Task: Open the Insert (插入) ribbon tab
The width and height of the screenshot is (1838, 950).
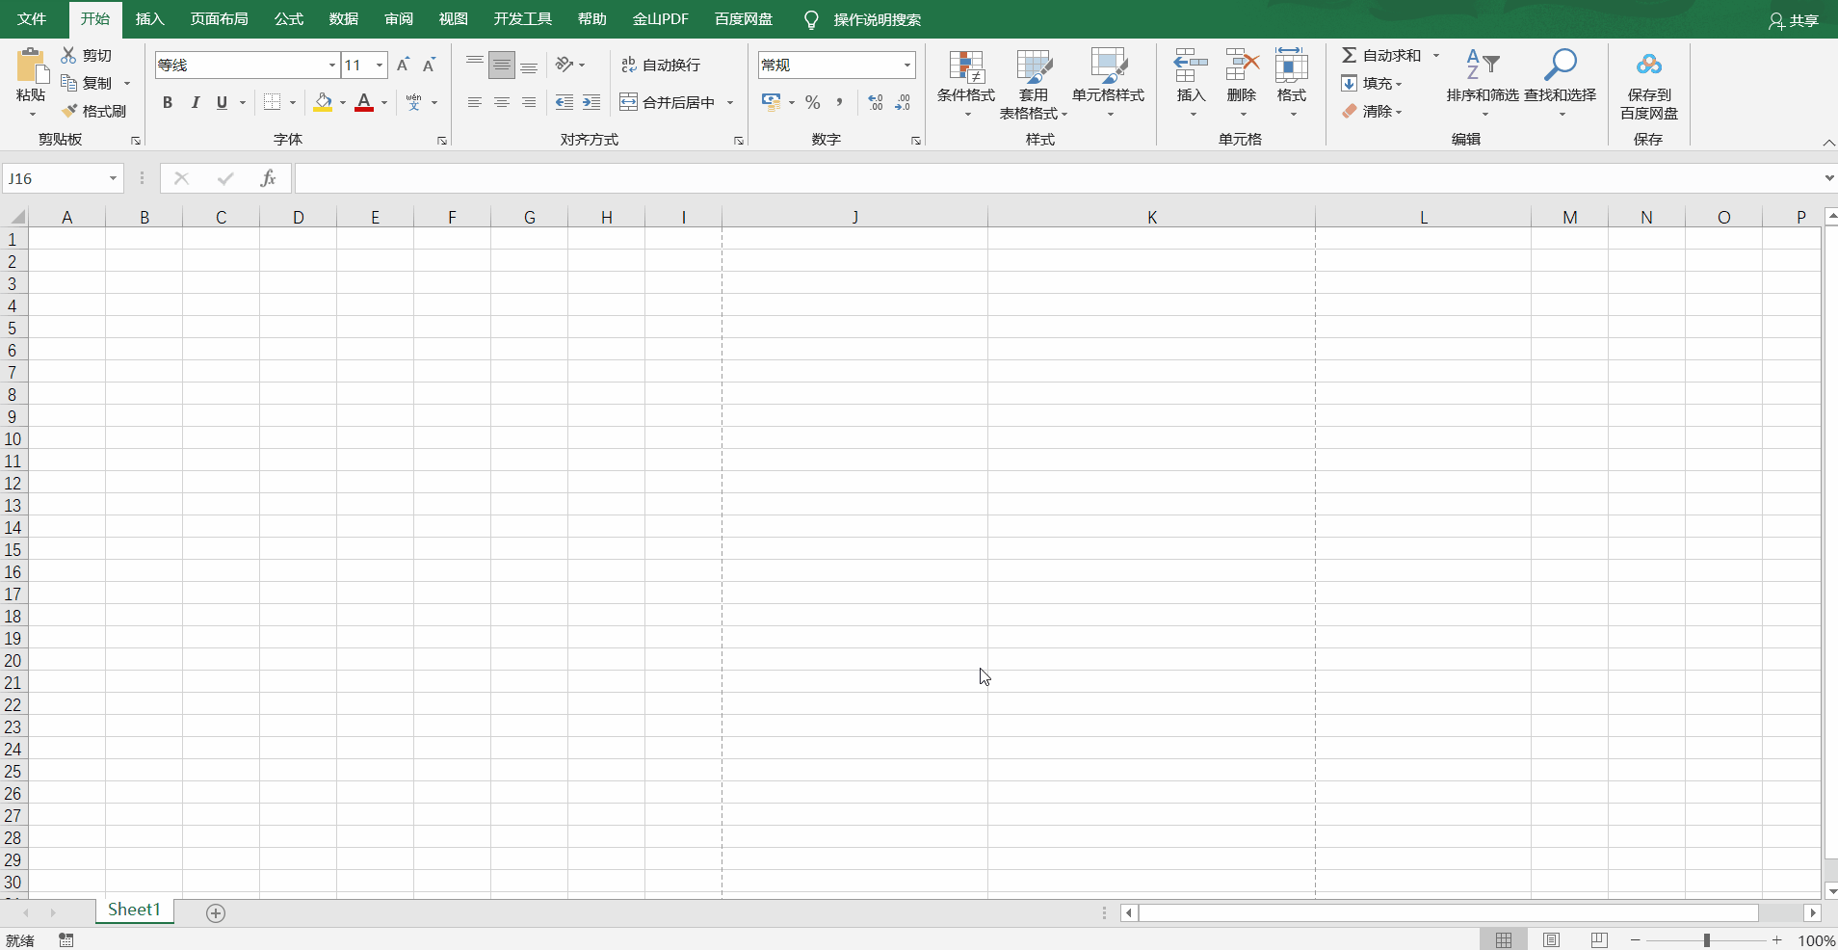Action: (149, 19)
